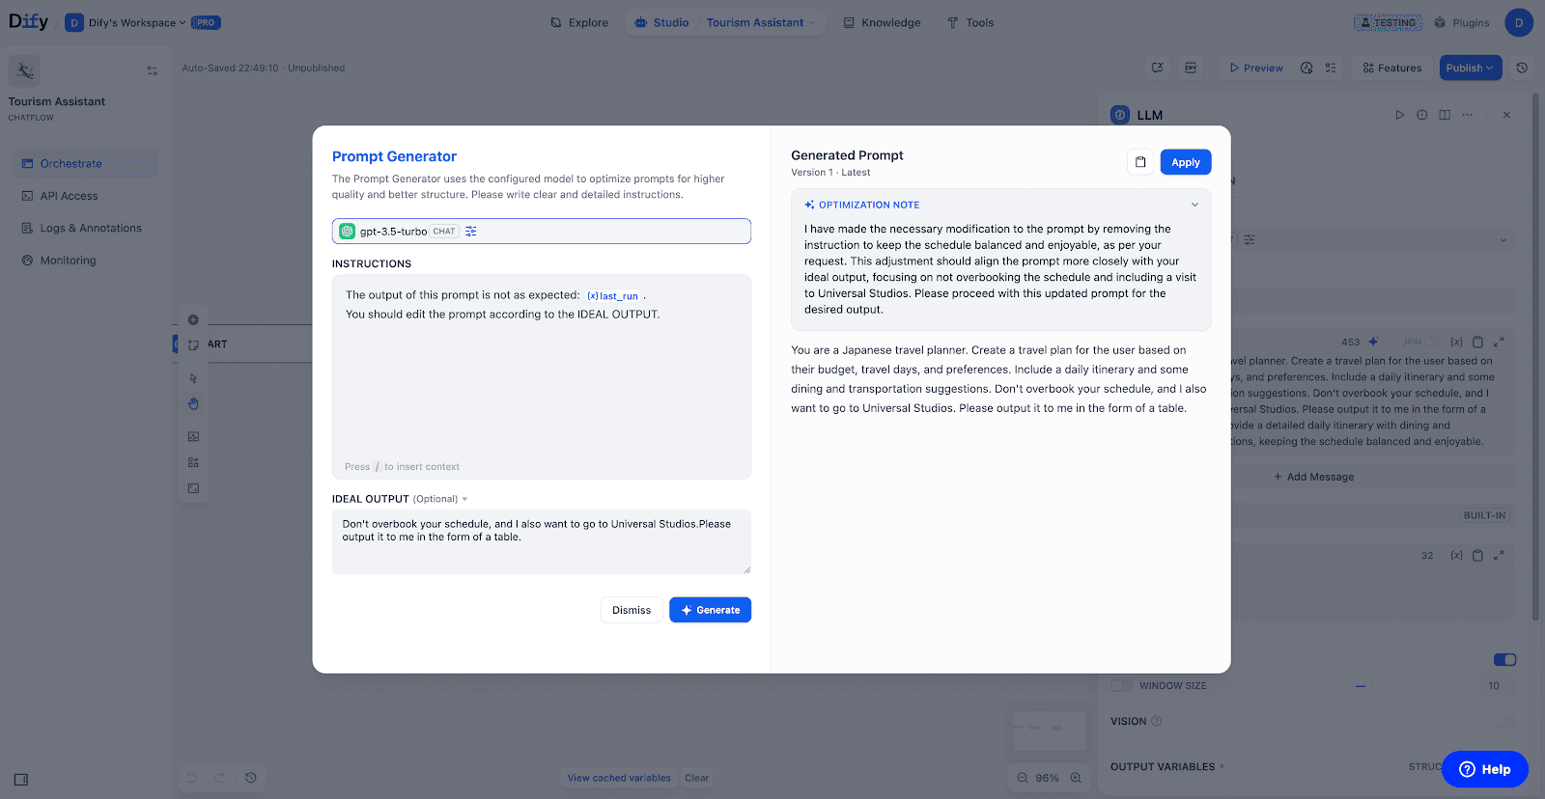Click the zoom out magnifier icon
Viewport: 1545px width, 799px height.
(1023, 778)
